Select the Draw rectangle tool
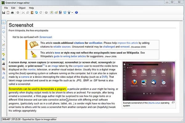The image size is (185, 123). click(x=3, y=27)
